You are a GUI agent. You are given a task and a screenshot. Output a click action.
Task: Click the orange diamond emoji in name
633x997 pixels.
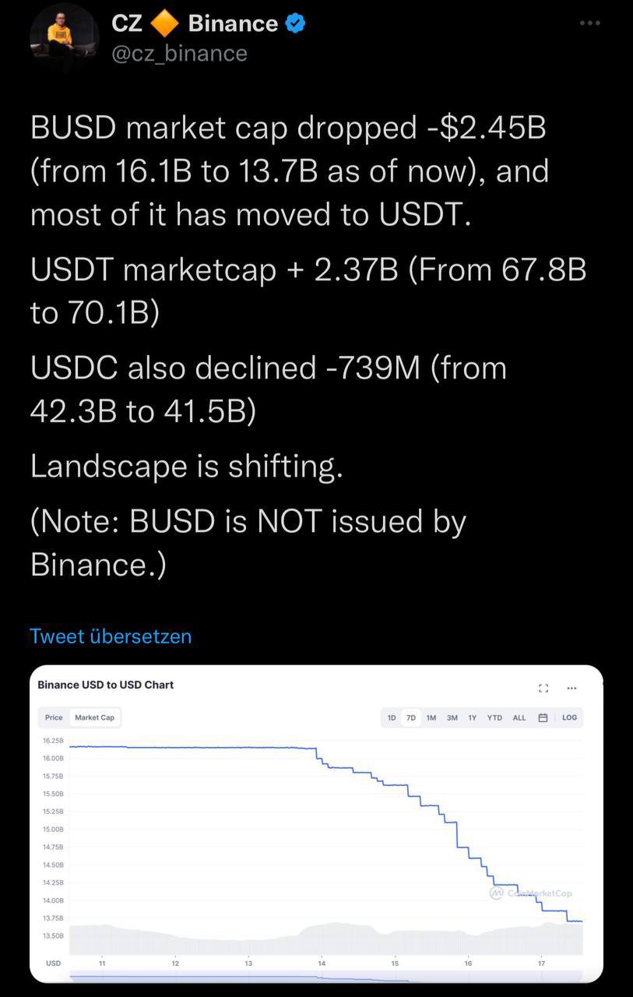[x=164, y=24]
